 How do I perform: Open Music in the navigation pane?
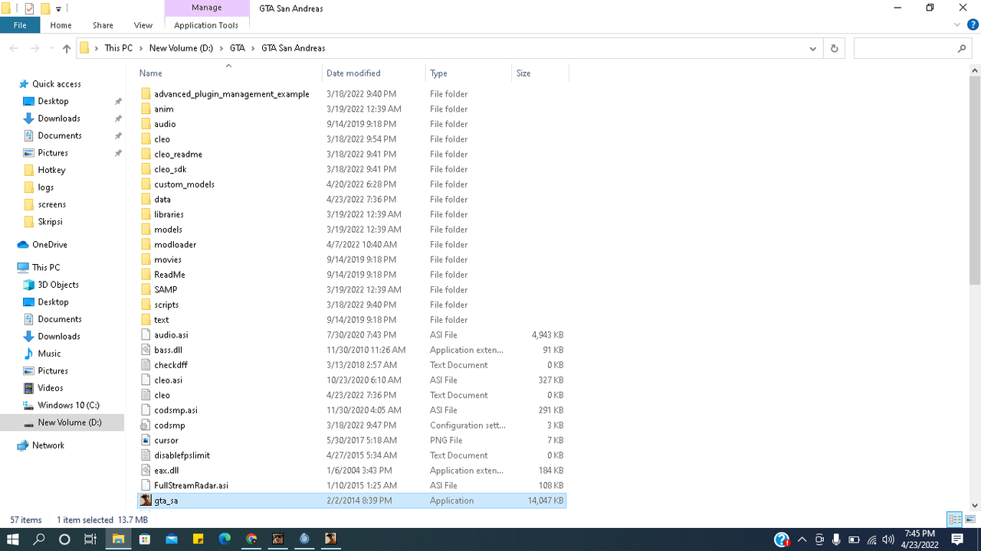point(49,354)
